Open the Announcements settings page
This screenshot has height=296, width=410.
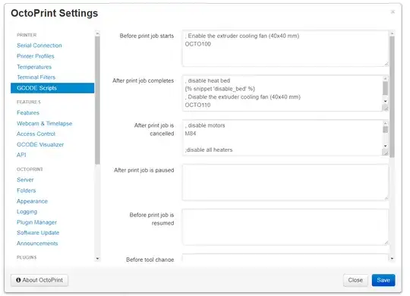(x=37, y=244)
